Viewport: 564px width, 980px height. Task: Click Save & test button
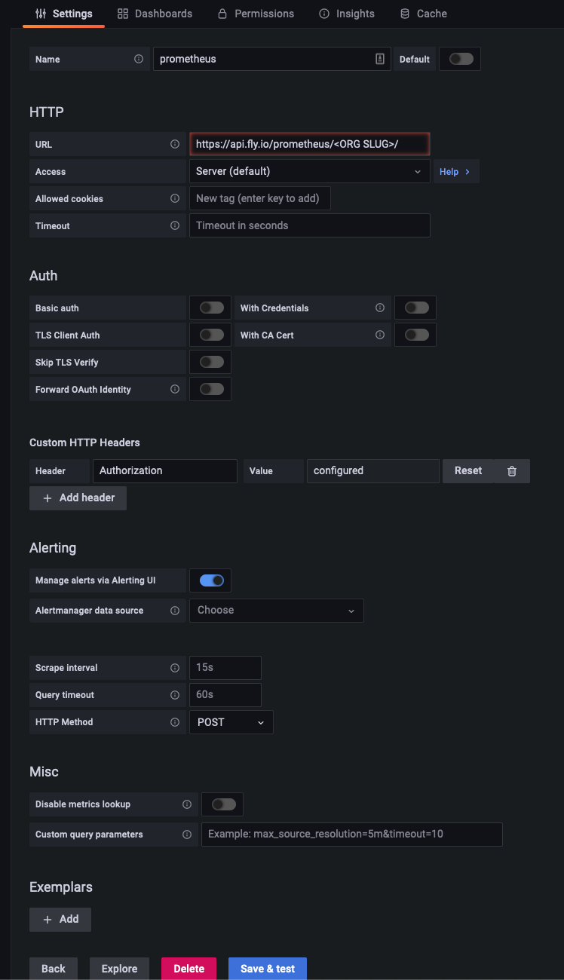tap(268, 969)
